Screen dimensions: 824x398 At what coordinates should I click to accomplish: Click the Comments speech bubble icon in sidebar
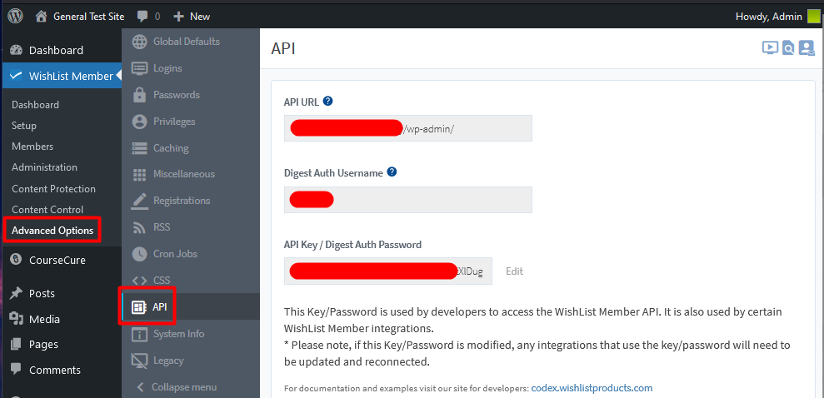17,369
